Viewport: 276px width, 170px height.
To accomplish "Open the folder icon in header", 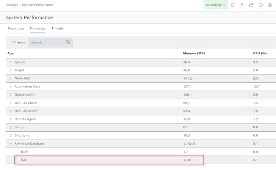I will point(251,5).
